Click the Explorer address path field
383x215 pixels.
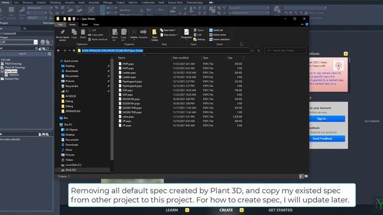click(x=163, y=51)
